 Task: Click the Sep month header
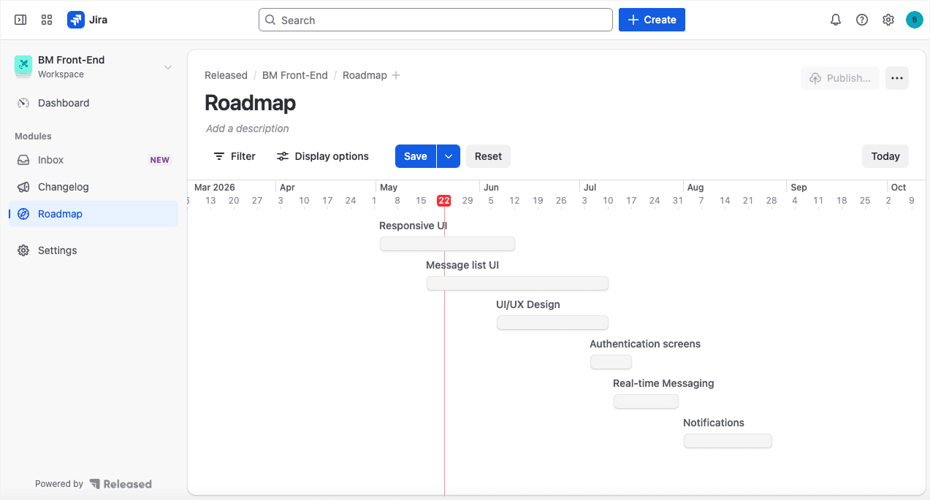point(798,188)
